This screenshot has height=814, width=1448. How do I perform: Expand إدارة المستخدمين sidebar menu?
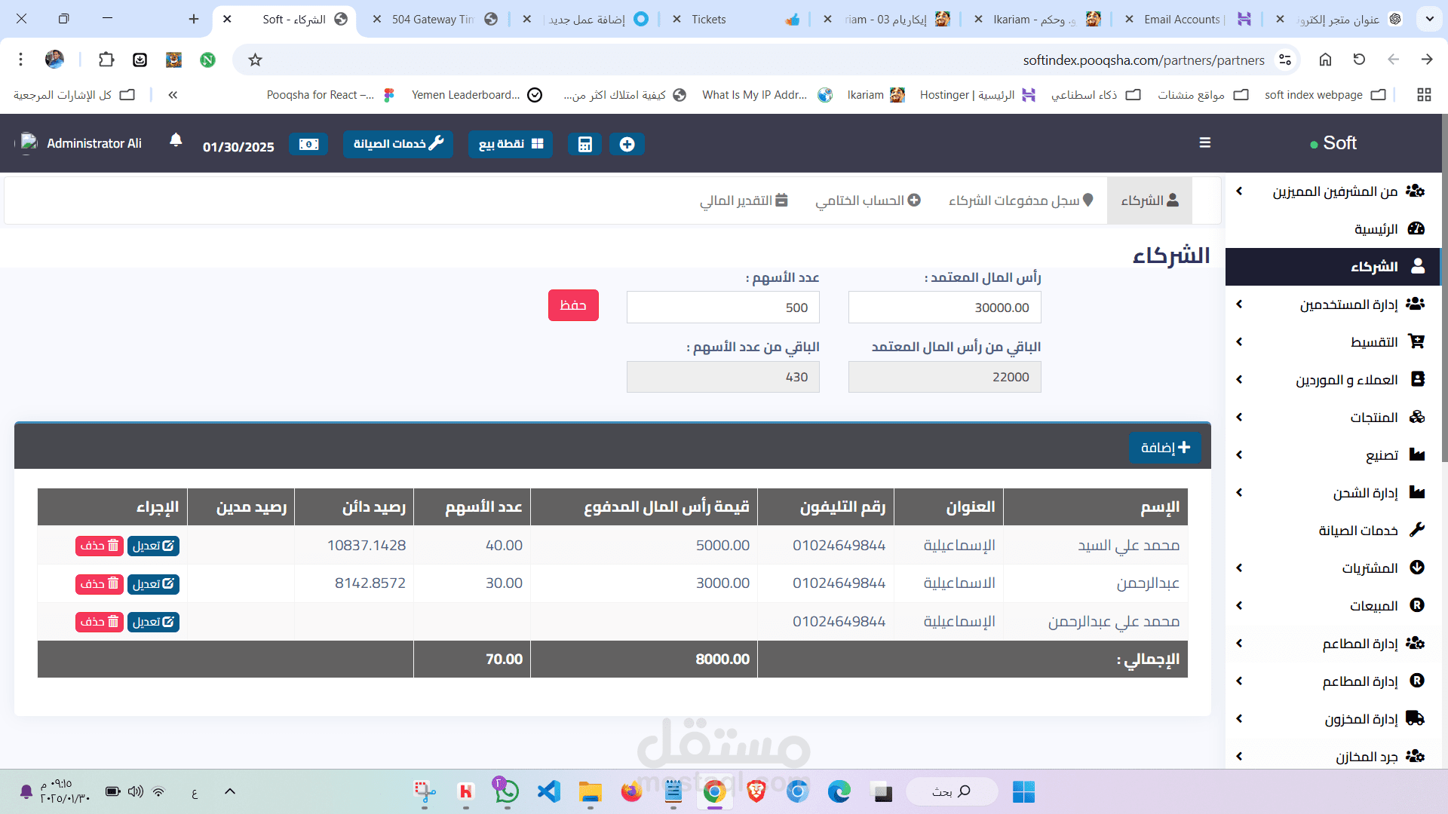1348,304
